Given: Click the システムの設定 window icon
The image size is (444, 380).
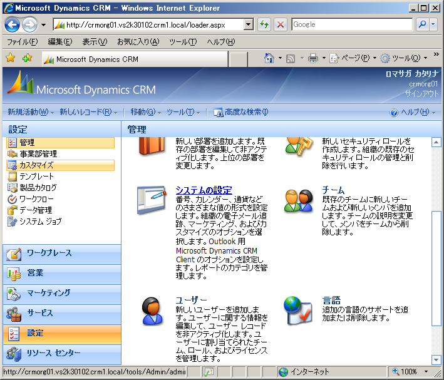Looking at the screenshot, I should [x=152, y=200].
